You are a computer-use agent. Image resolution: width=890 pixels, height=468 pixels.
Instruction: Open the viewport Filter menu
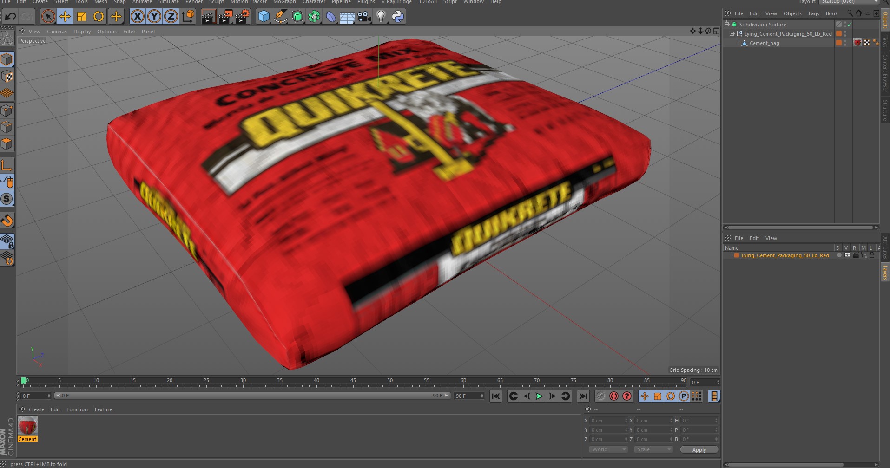point(129,32)
